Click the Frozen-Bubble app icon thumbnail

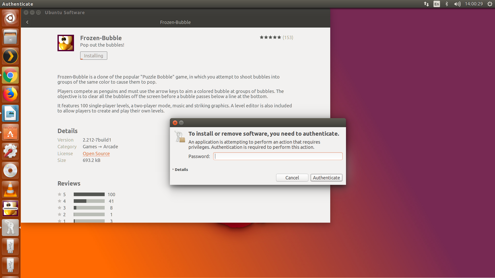pos(66,43)
